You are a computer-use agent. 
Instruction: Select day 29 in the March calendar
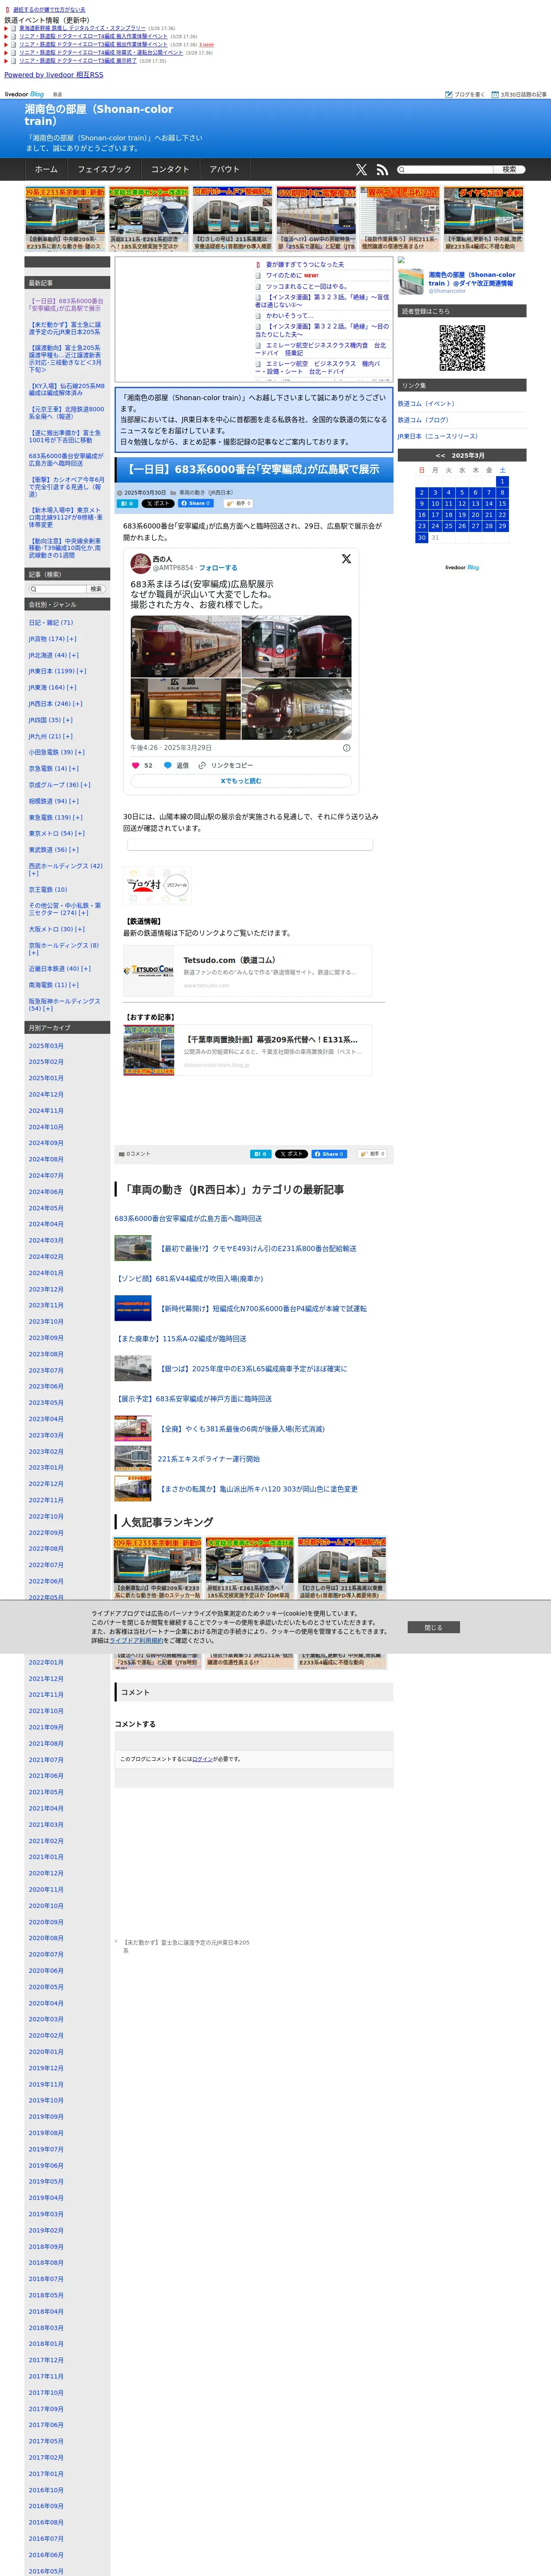pyautogui.click(x=502, y=525)
